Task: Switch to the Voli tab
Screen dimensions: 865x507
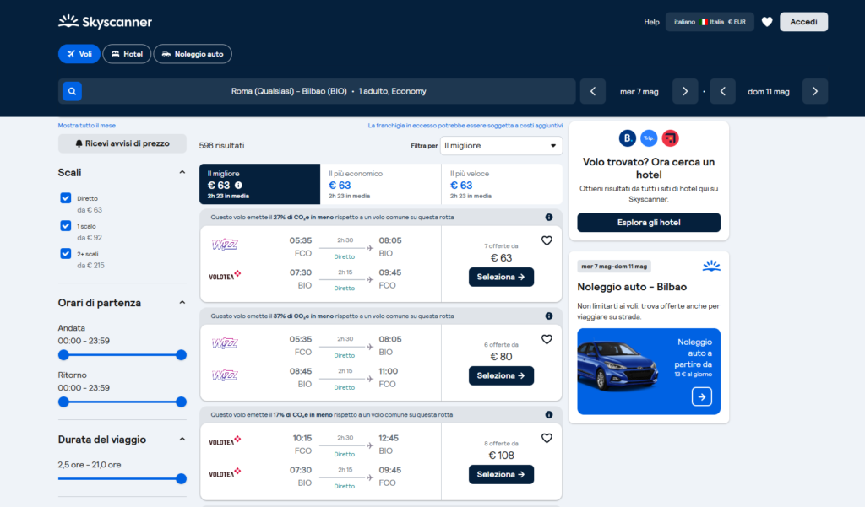Action: coord(79,54)
